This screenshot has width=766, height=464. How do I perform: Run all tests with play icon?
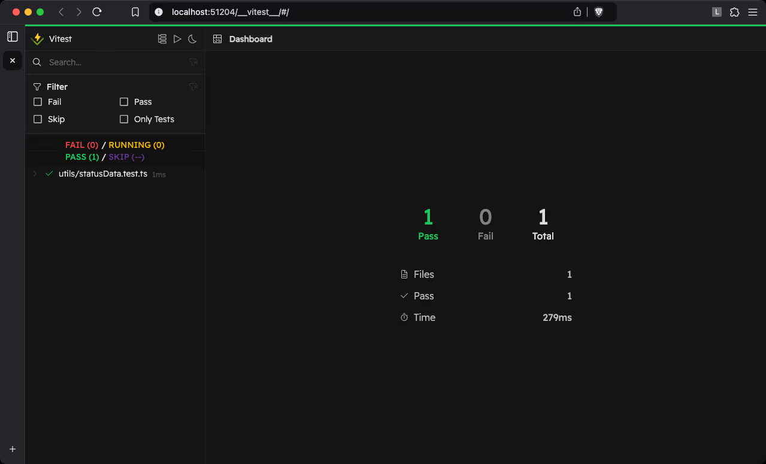177,39
